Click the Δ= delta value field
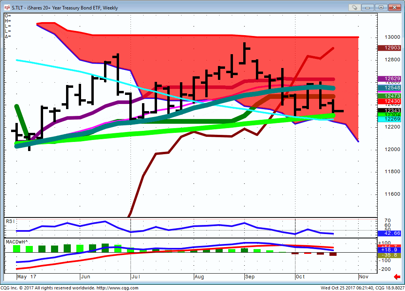Image resolution: width=405 pixels, height=291 pixels. pyautogui.click(x=8, y=36)
